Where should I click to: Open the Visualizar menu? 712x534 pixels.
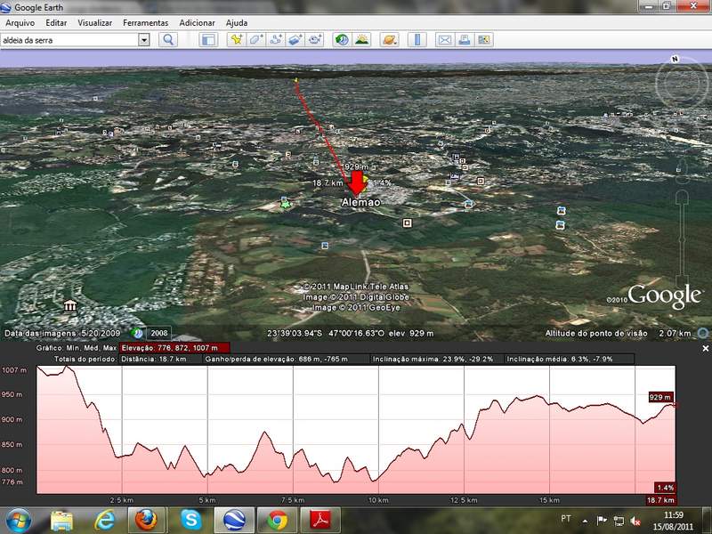point(95,23)
